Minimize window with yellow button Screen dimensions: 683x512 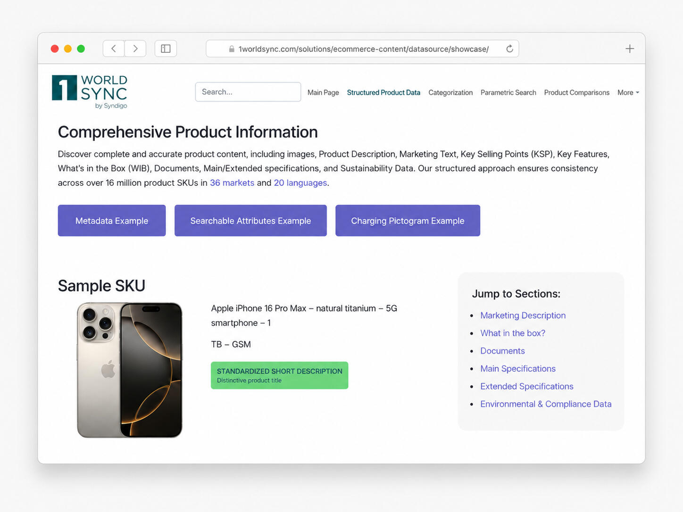pos(68,49)
